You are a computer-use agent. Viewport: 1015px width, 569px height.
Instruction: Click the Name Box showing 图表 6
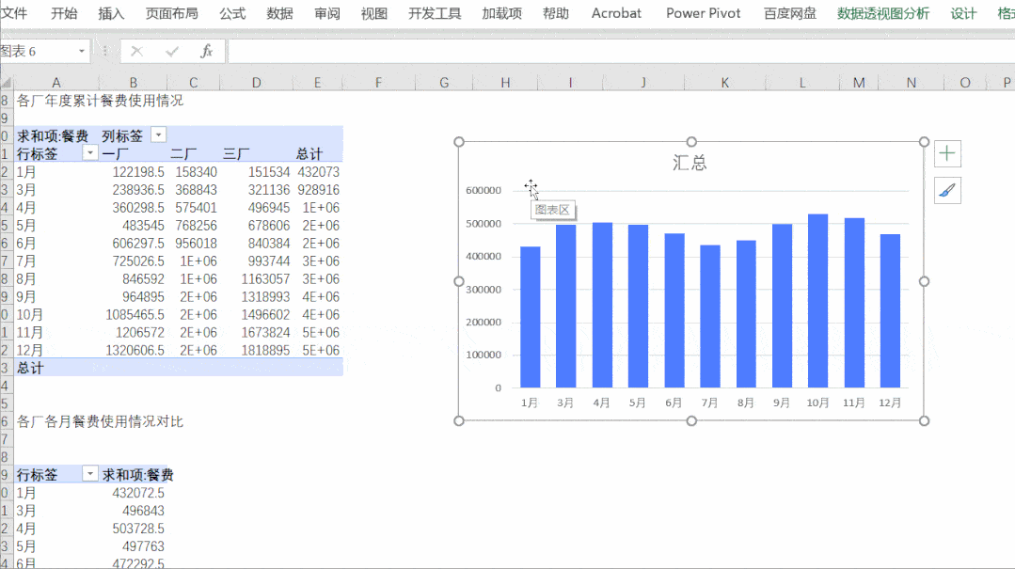[x=36, y=51]
